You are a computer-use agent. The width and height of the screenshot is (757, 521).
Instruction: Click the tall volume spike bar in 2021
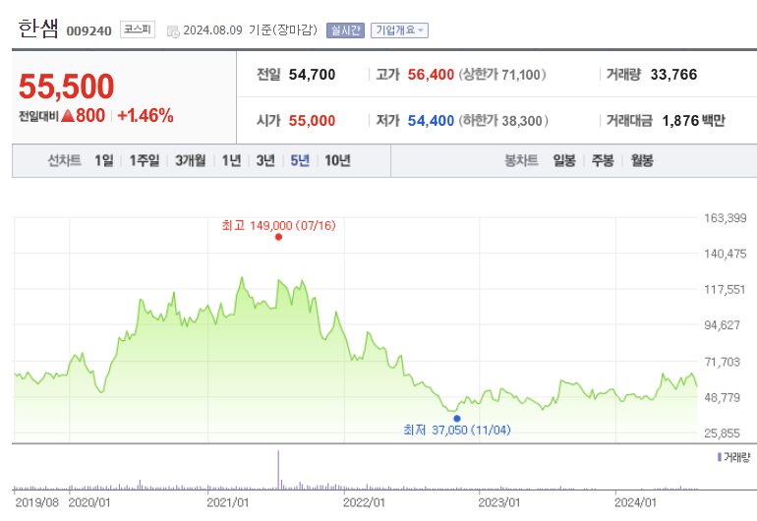(x=278, y=469)
